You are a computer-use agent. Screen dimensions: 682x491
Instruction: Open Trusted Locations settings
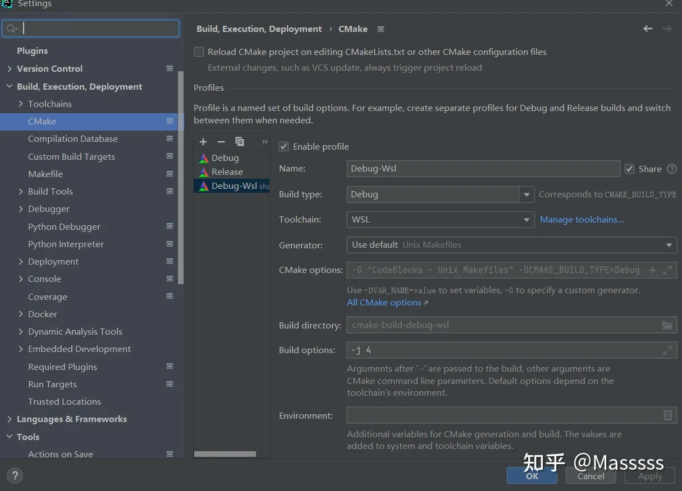(65, 401)
